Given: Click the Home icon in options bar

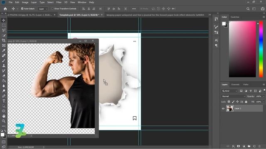Looking at the screenshot, I should pos(5,9).
